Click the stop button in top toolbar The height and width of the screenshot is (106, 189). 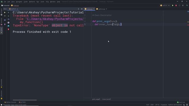183,5
